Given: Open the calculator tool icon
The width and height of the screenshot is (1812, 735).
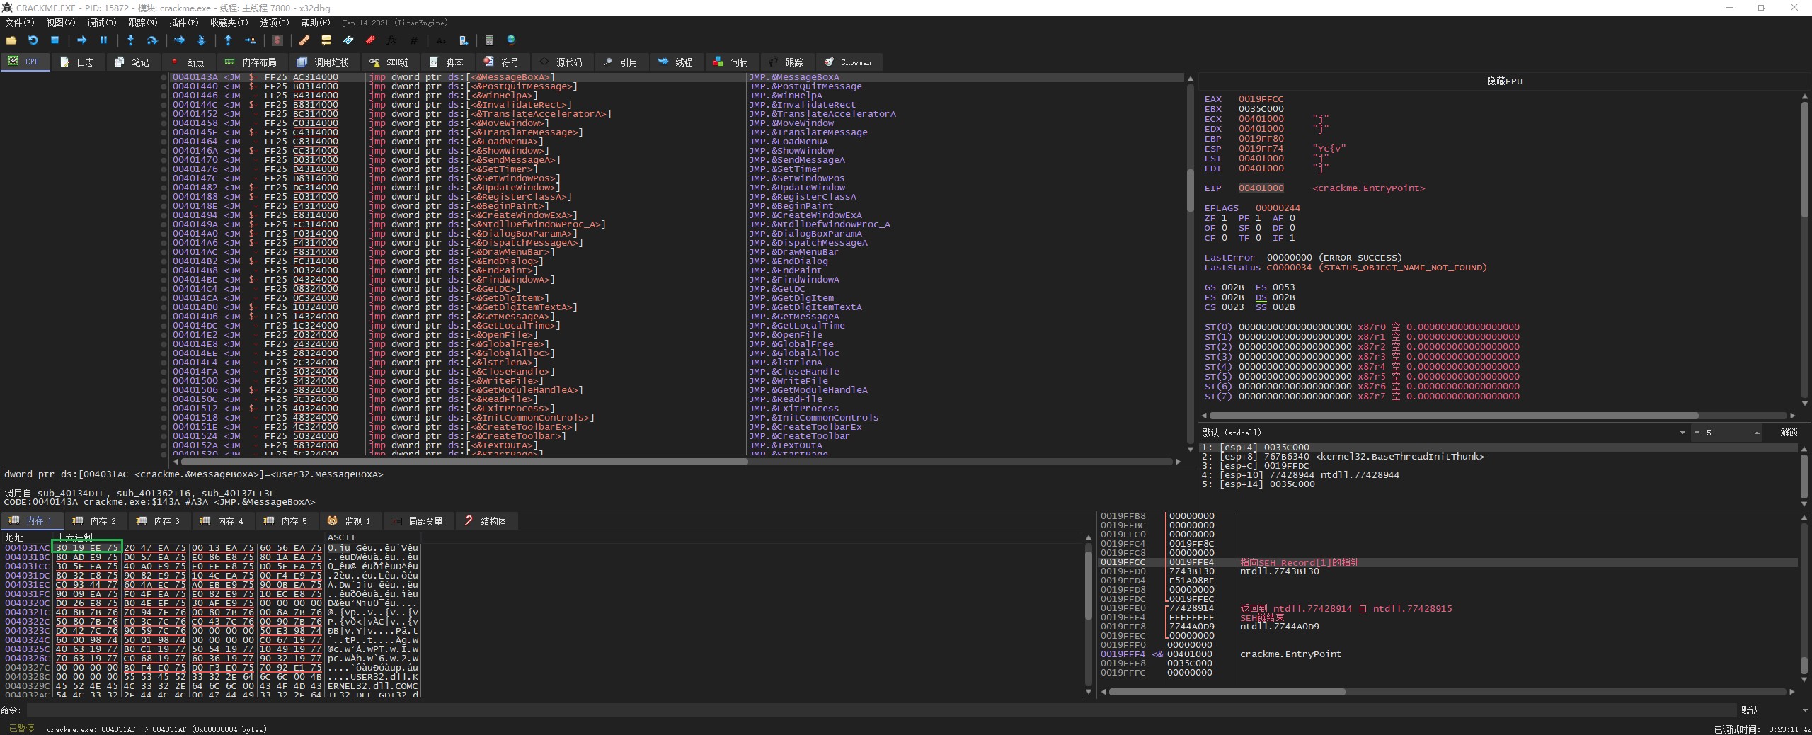Looking at the screenshot, I should tap(489, 40).
